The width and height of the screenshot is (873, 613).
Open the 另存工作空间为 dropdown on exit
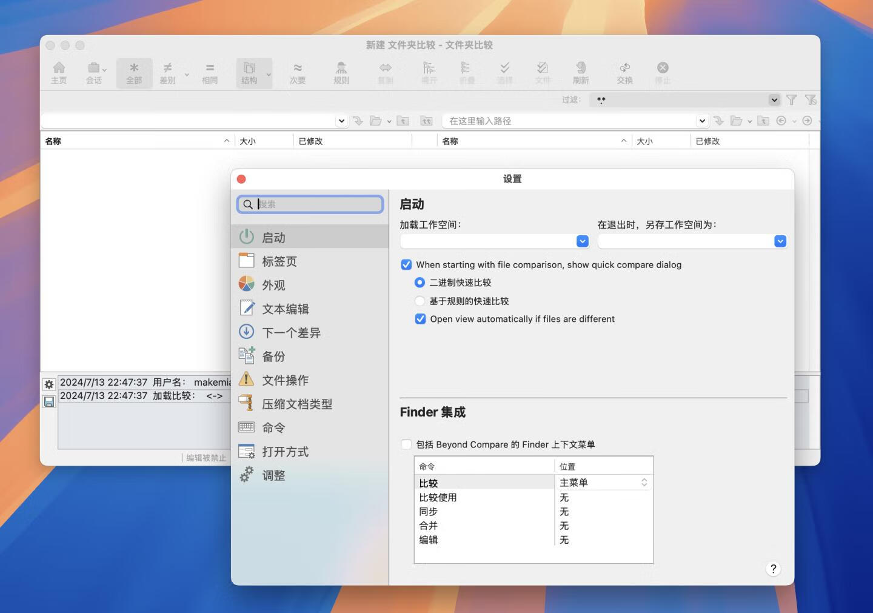(780, 241)
